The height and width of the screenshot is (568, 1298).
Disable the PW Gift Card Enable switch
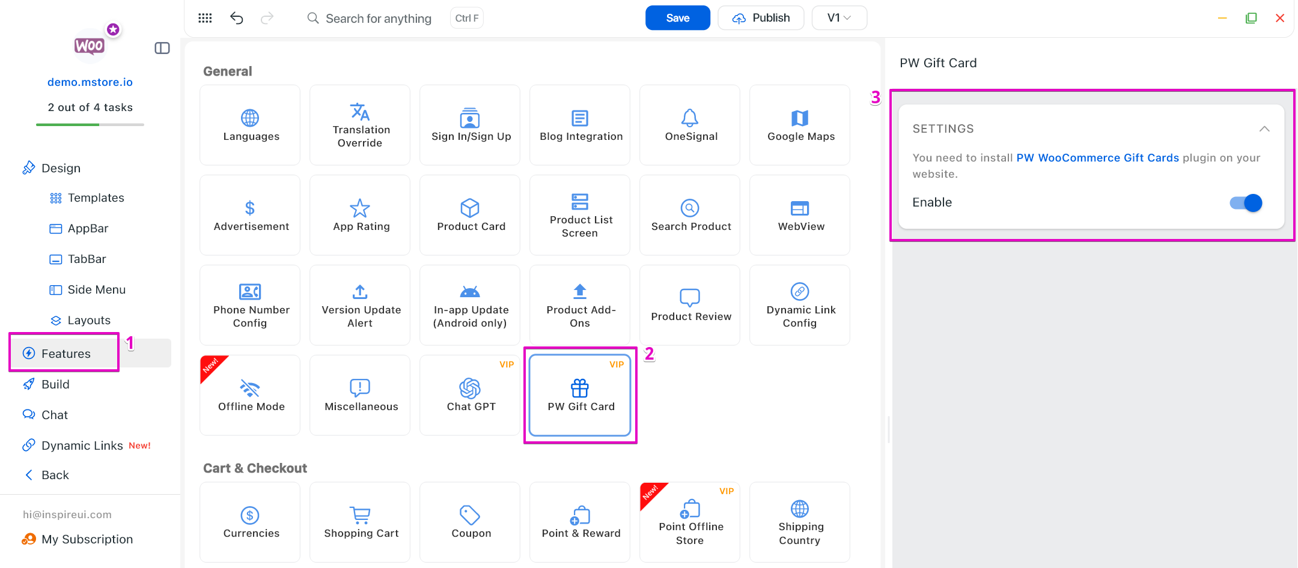(1246, 203)
